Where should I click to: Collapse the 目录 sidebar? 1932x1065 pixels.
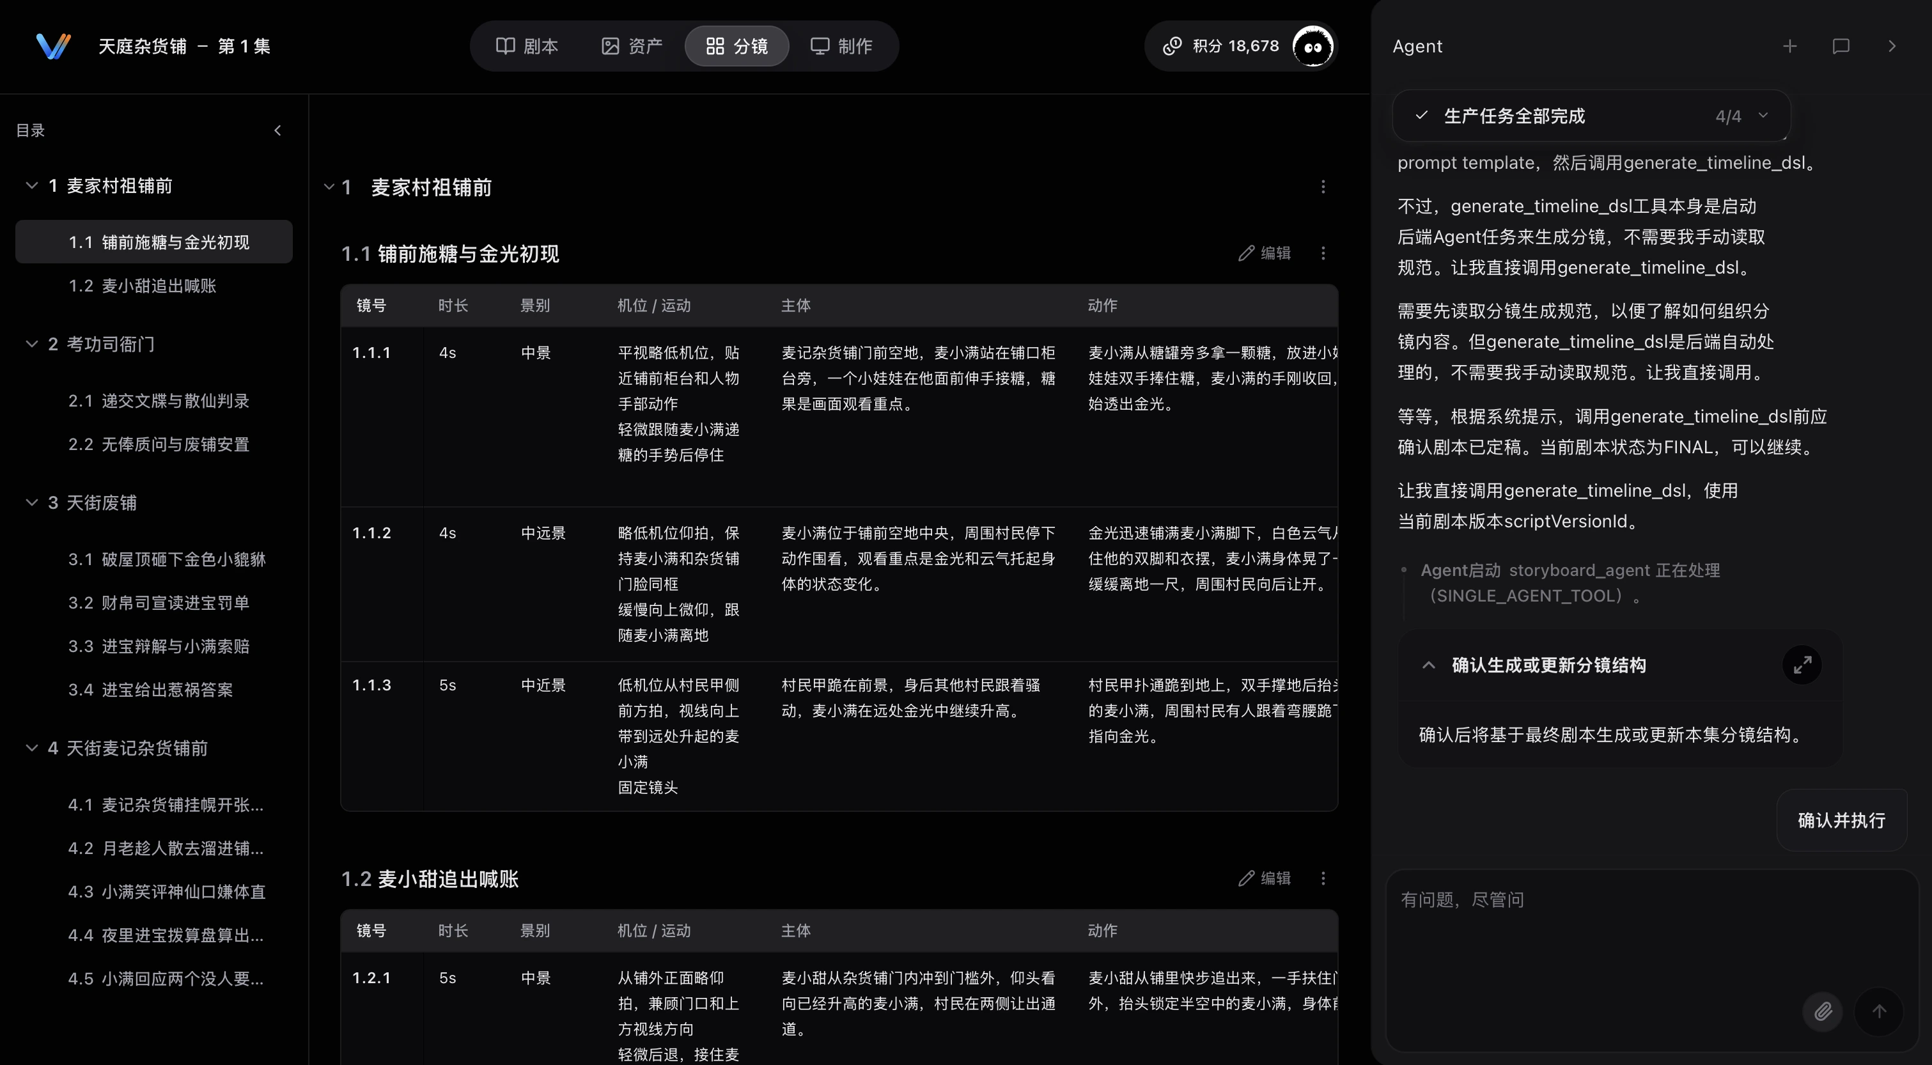click(x=277, y=130)
